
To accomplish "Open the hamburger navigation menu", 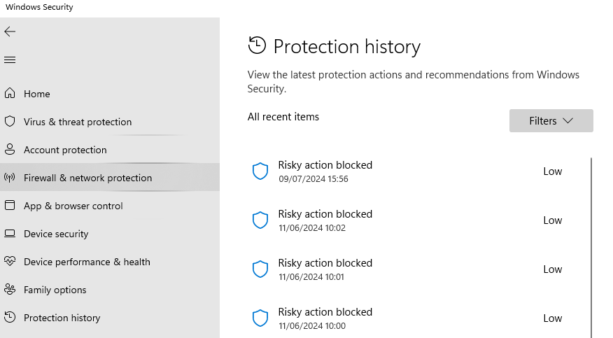I will click(10, 60).
